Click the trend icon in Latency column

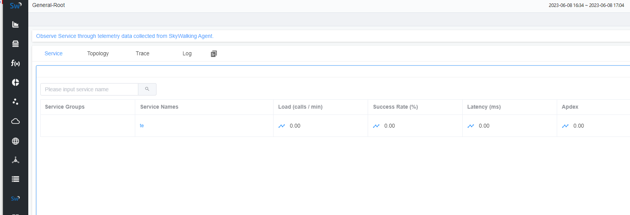[x=471, y=126]
